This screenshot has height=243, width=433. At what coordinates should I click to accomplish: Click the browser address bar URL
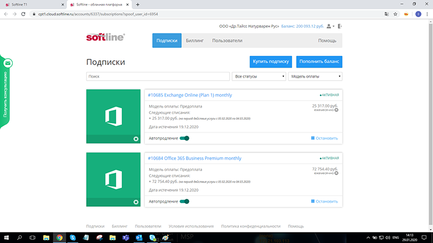[x=98, y=14]
